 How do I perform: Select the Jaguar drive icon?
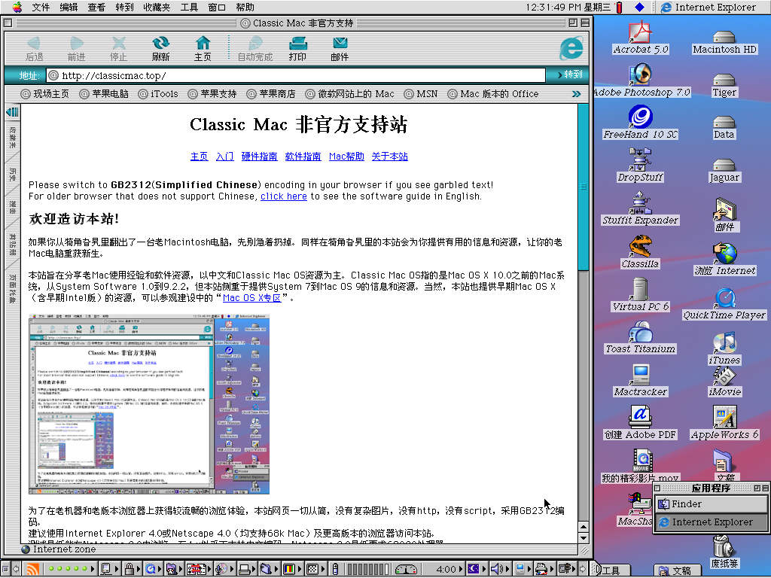click(724, 165)
